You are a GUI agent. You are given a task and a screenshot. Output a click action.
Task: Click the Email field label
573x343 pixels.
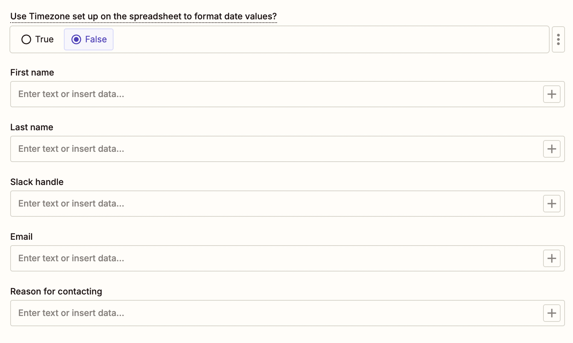tap(21, 236)
